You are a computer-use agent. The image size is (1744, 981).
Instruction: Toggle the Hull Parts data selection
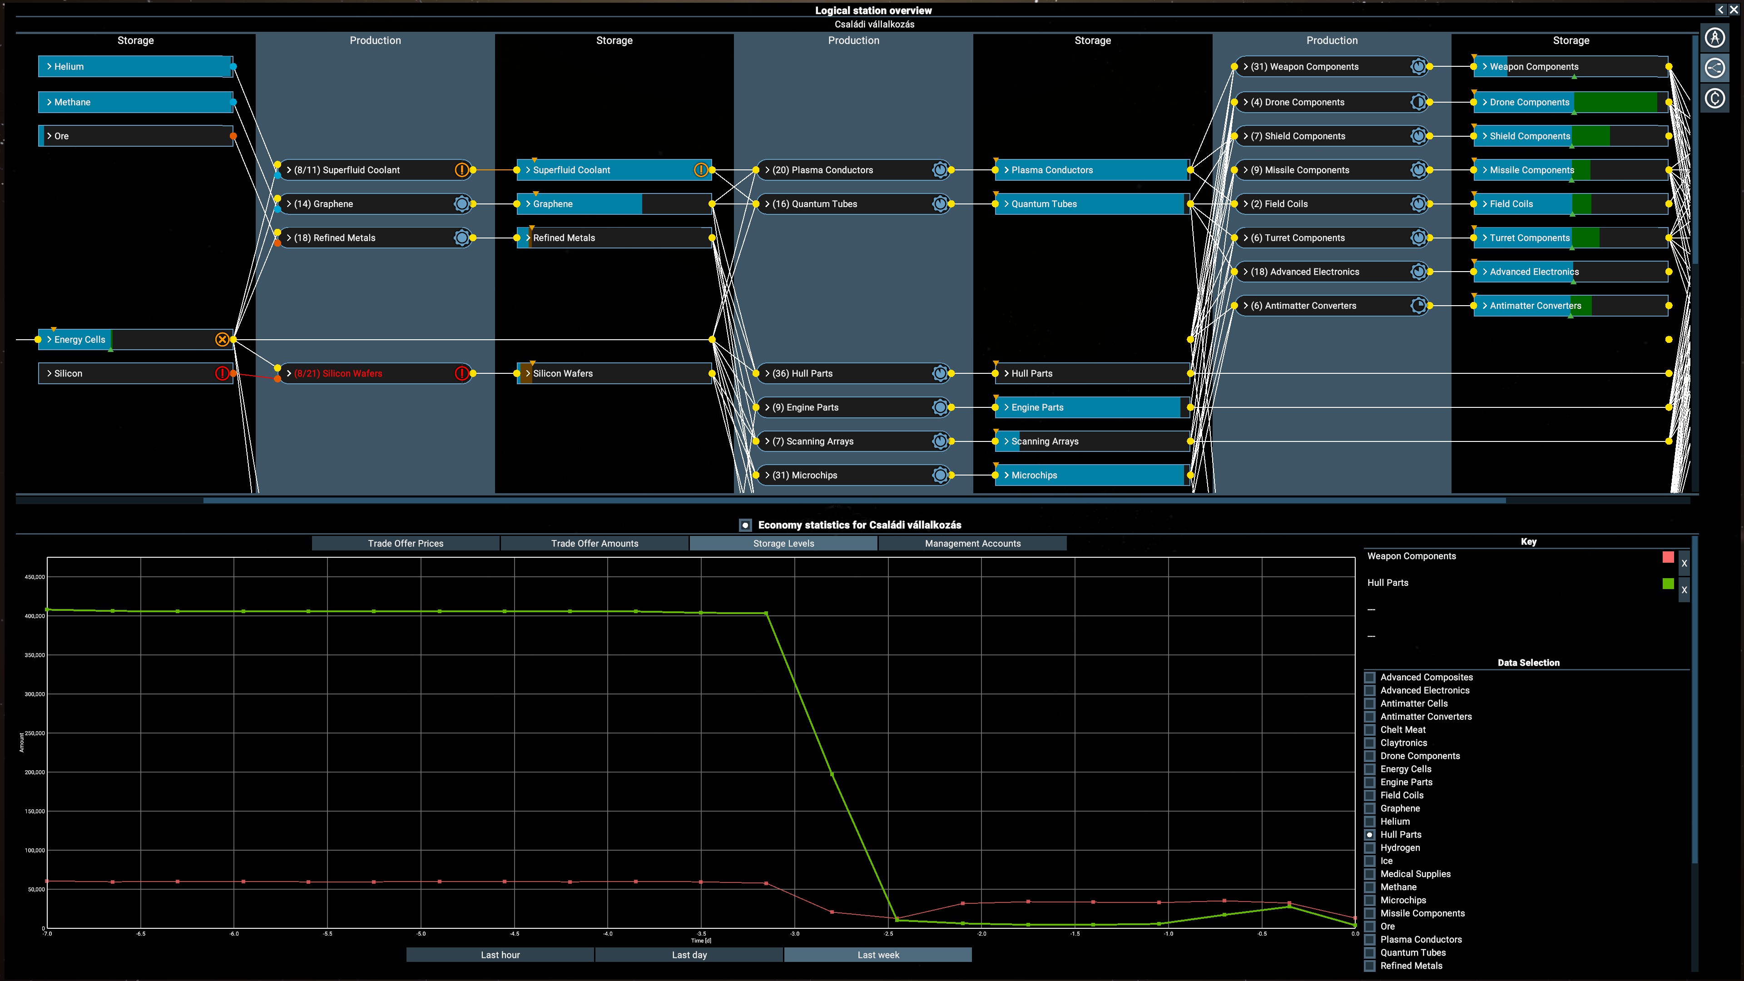pyautogui.click(x=1370, y=835)
